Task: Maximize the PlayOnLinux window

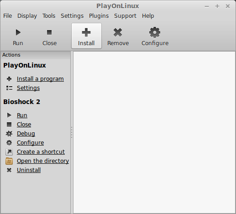Action: pyautogui.click(x=217, y=6)
